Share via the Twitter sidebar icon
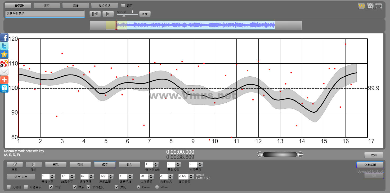This screenshot has width=390, height=193. point(4,46)
